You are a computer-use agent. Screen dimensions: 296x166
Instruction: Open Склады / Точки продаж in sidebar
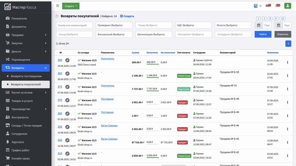pos(26,125)
